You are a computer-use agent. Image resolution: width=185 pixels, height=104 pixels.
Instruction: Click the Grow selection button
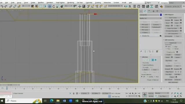(x=155, y=70)
